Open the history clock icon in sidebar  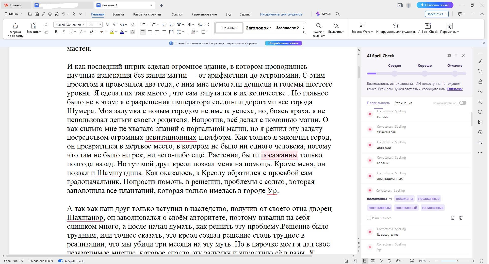480,112
